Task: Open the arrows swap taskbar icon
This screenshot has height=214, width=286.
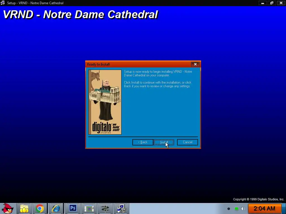Action: click(x=105, y=208)
